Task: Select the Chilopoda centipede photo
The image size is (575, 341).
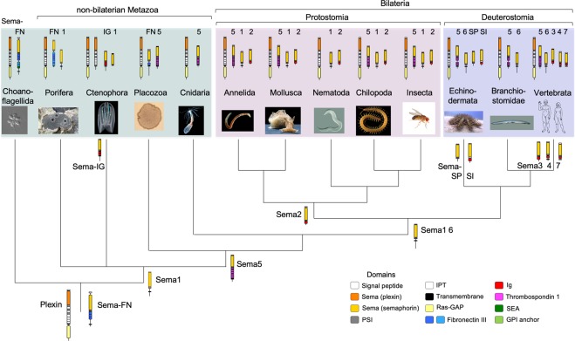Action: click(373, 120)
